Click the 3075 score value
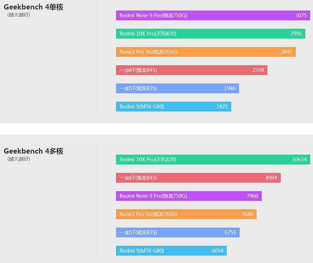313x263 pixels. pyautogui.click(x=301, y=15)
